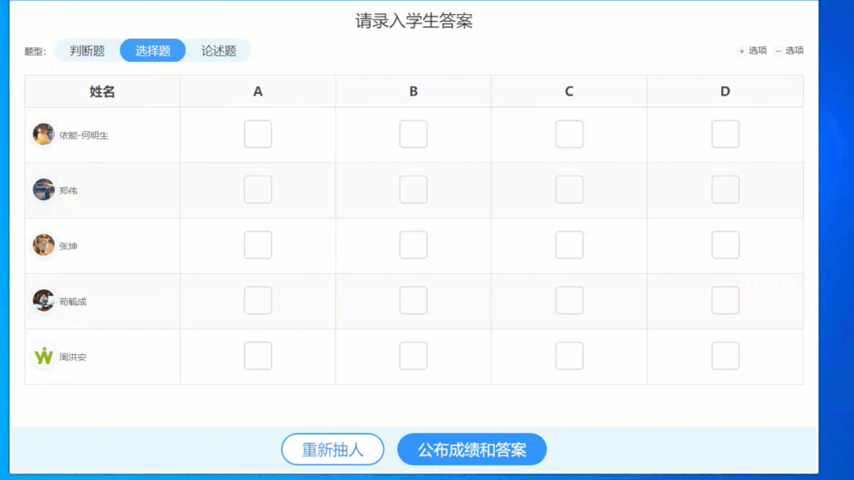Click the minus icon to remove 选项

pos(779,51)
